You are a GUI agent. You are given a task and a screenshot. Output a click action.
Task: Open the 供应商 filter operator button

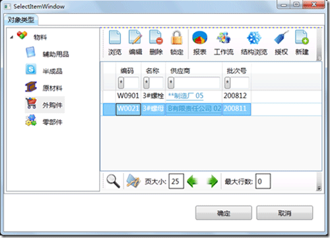tap(171, 83)
